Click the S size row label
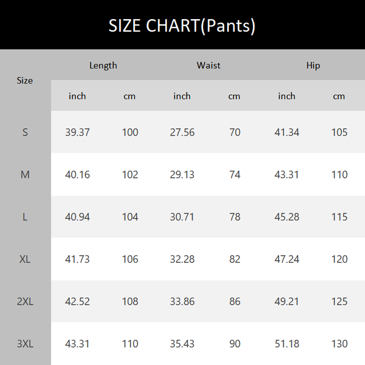Viewport: 365px width, 365px height. (25, 132)
